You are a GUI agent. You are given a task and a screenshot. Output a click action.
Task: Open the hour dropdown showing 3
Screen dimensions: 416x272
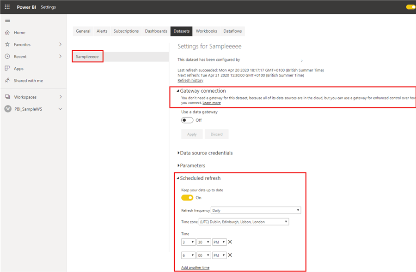[x=189, y=242]
